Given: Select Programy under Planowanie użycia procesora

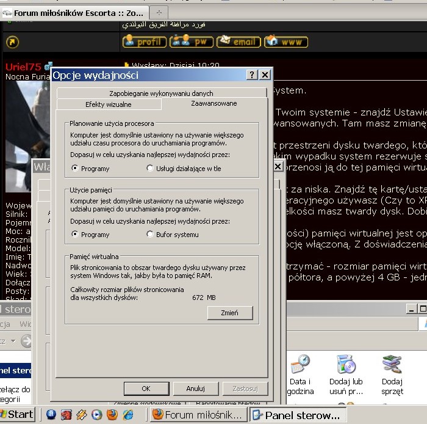Looking at the screenshot, I should point(75,169).
